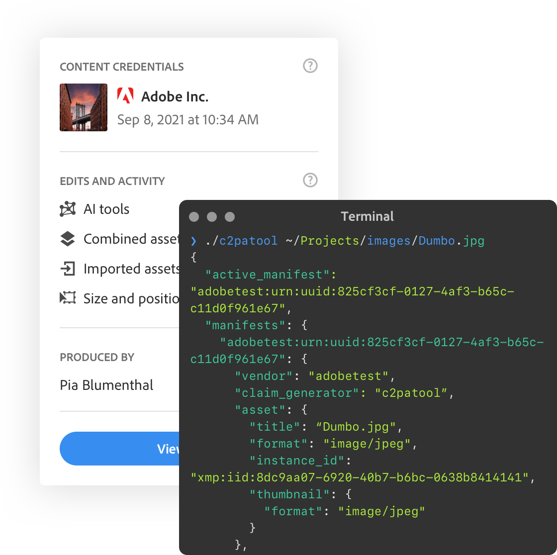Click the Terminal window title
Viewport: 557px width, 555px height.
(368, 216)
